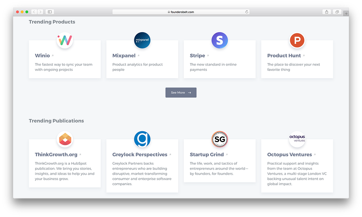Click the lock icon in the address bar

pyautogui.click(x=169, y=12)
